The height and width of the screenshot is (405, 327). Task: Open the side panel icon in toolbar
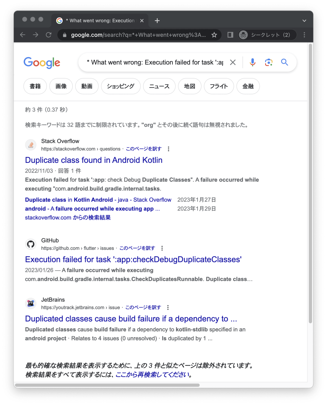click(x=230, y=35)
